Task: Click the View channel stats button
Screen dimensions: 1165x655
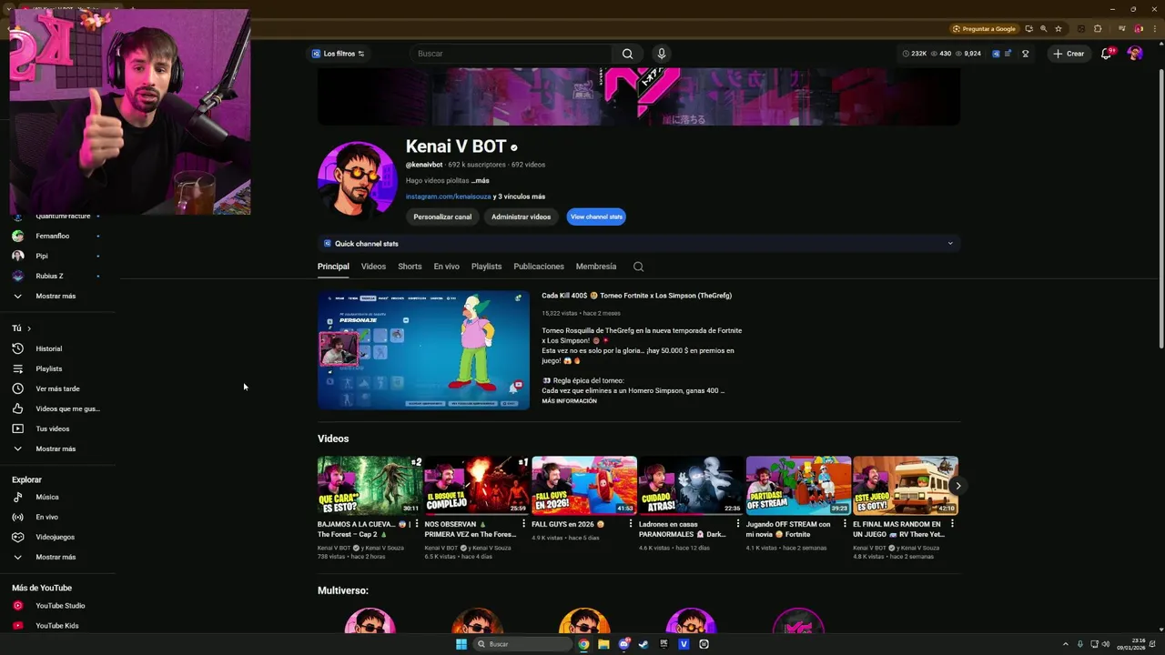Action: point(596,217)
